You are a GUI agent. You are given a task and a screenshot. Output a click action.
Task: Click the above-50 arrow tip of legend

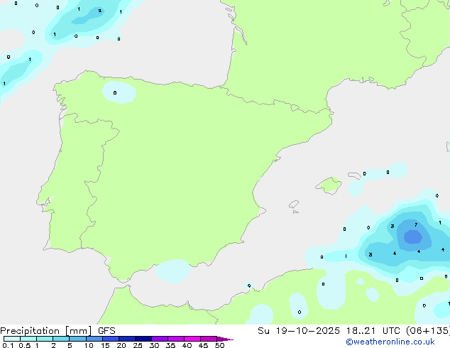pos(225,339)
